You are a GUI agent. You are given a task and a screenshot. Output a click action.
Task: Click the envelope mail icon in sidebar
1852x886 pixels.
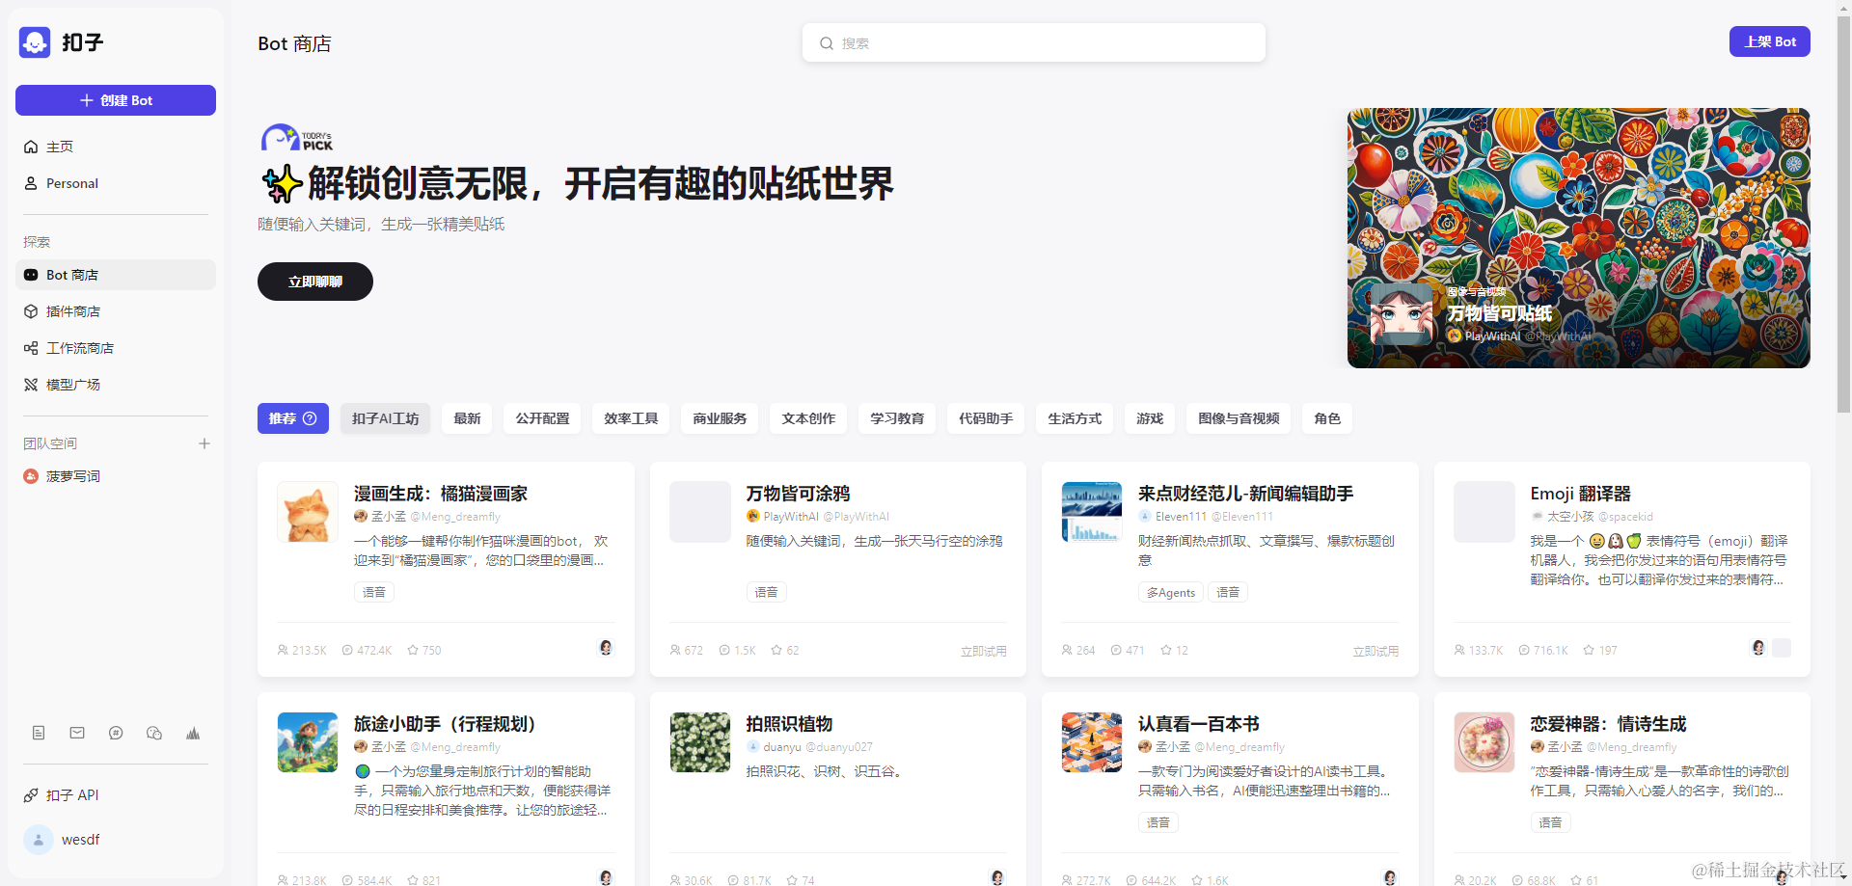pos(77,733)
